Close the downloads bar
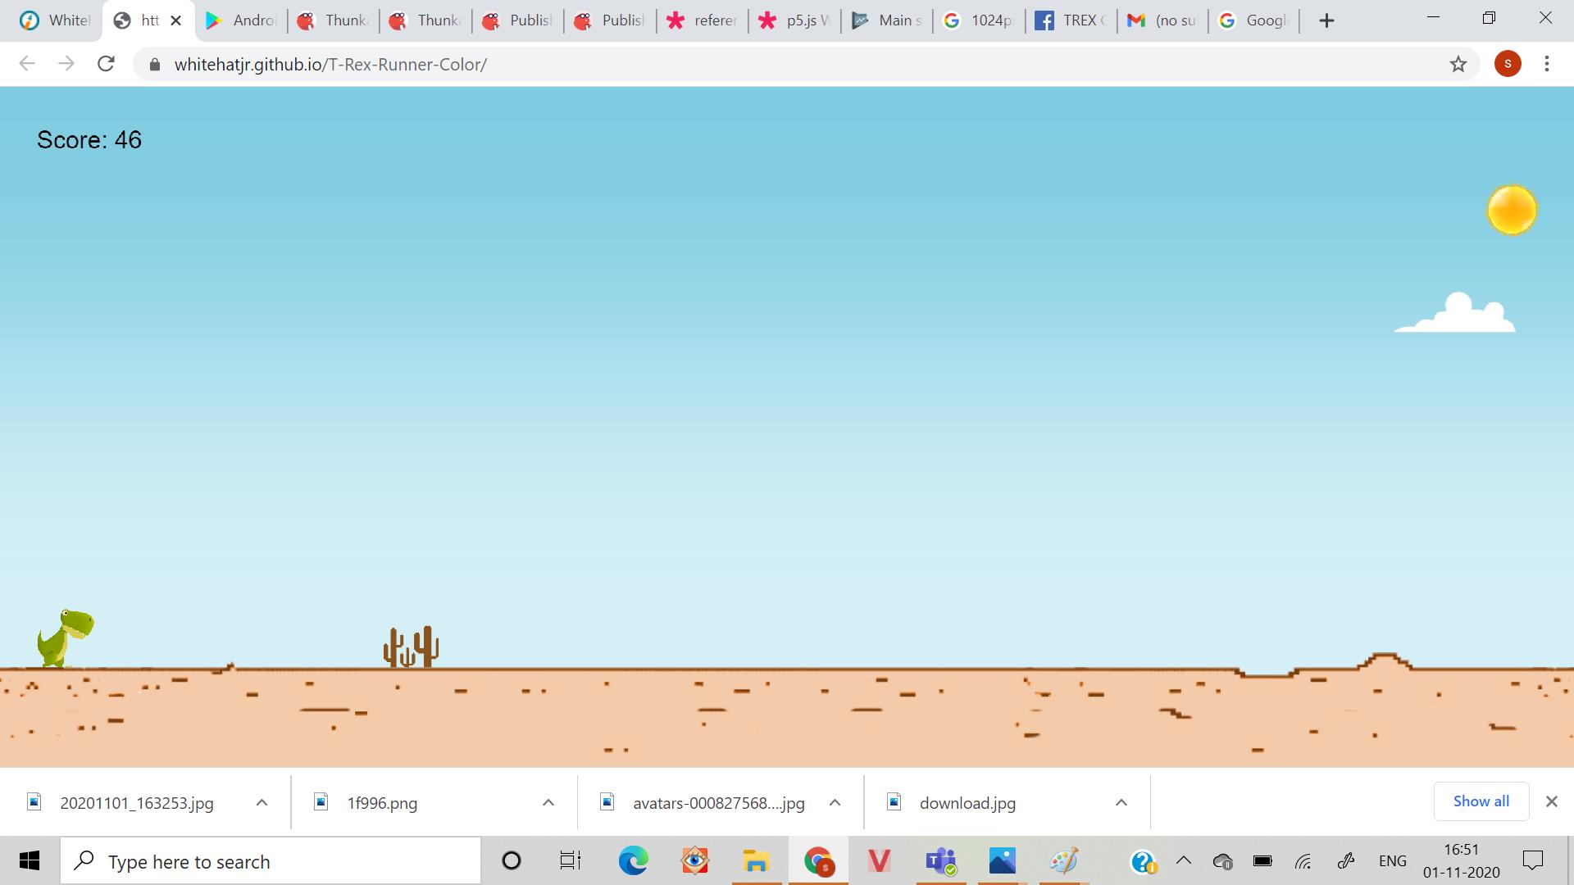 1551,801
